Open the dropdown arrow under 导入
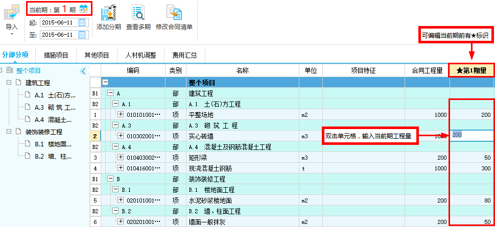495x227 pixels. pos(11,34)
